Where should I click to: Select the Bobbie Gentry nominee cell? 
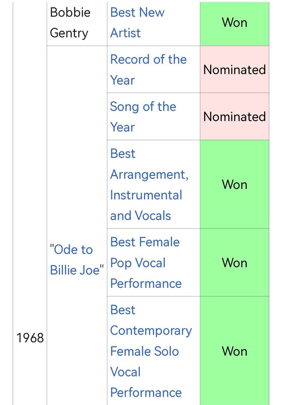tap(77, 23)
